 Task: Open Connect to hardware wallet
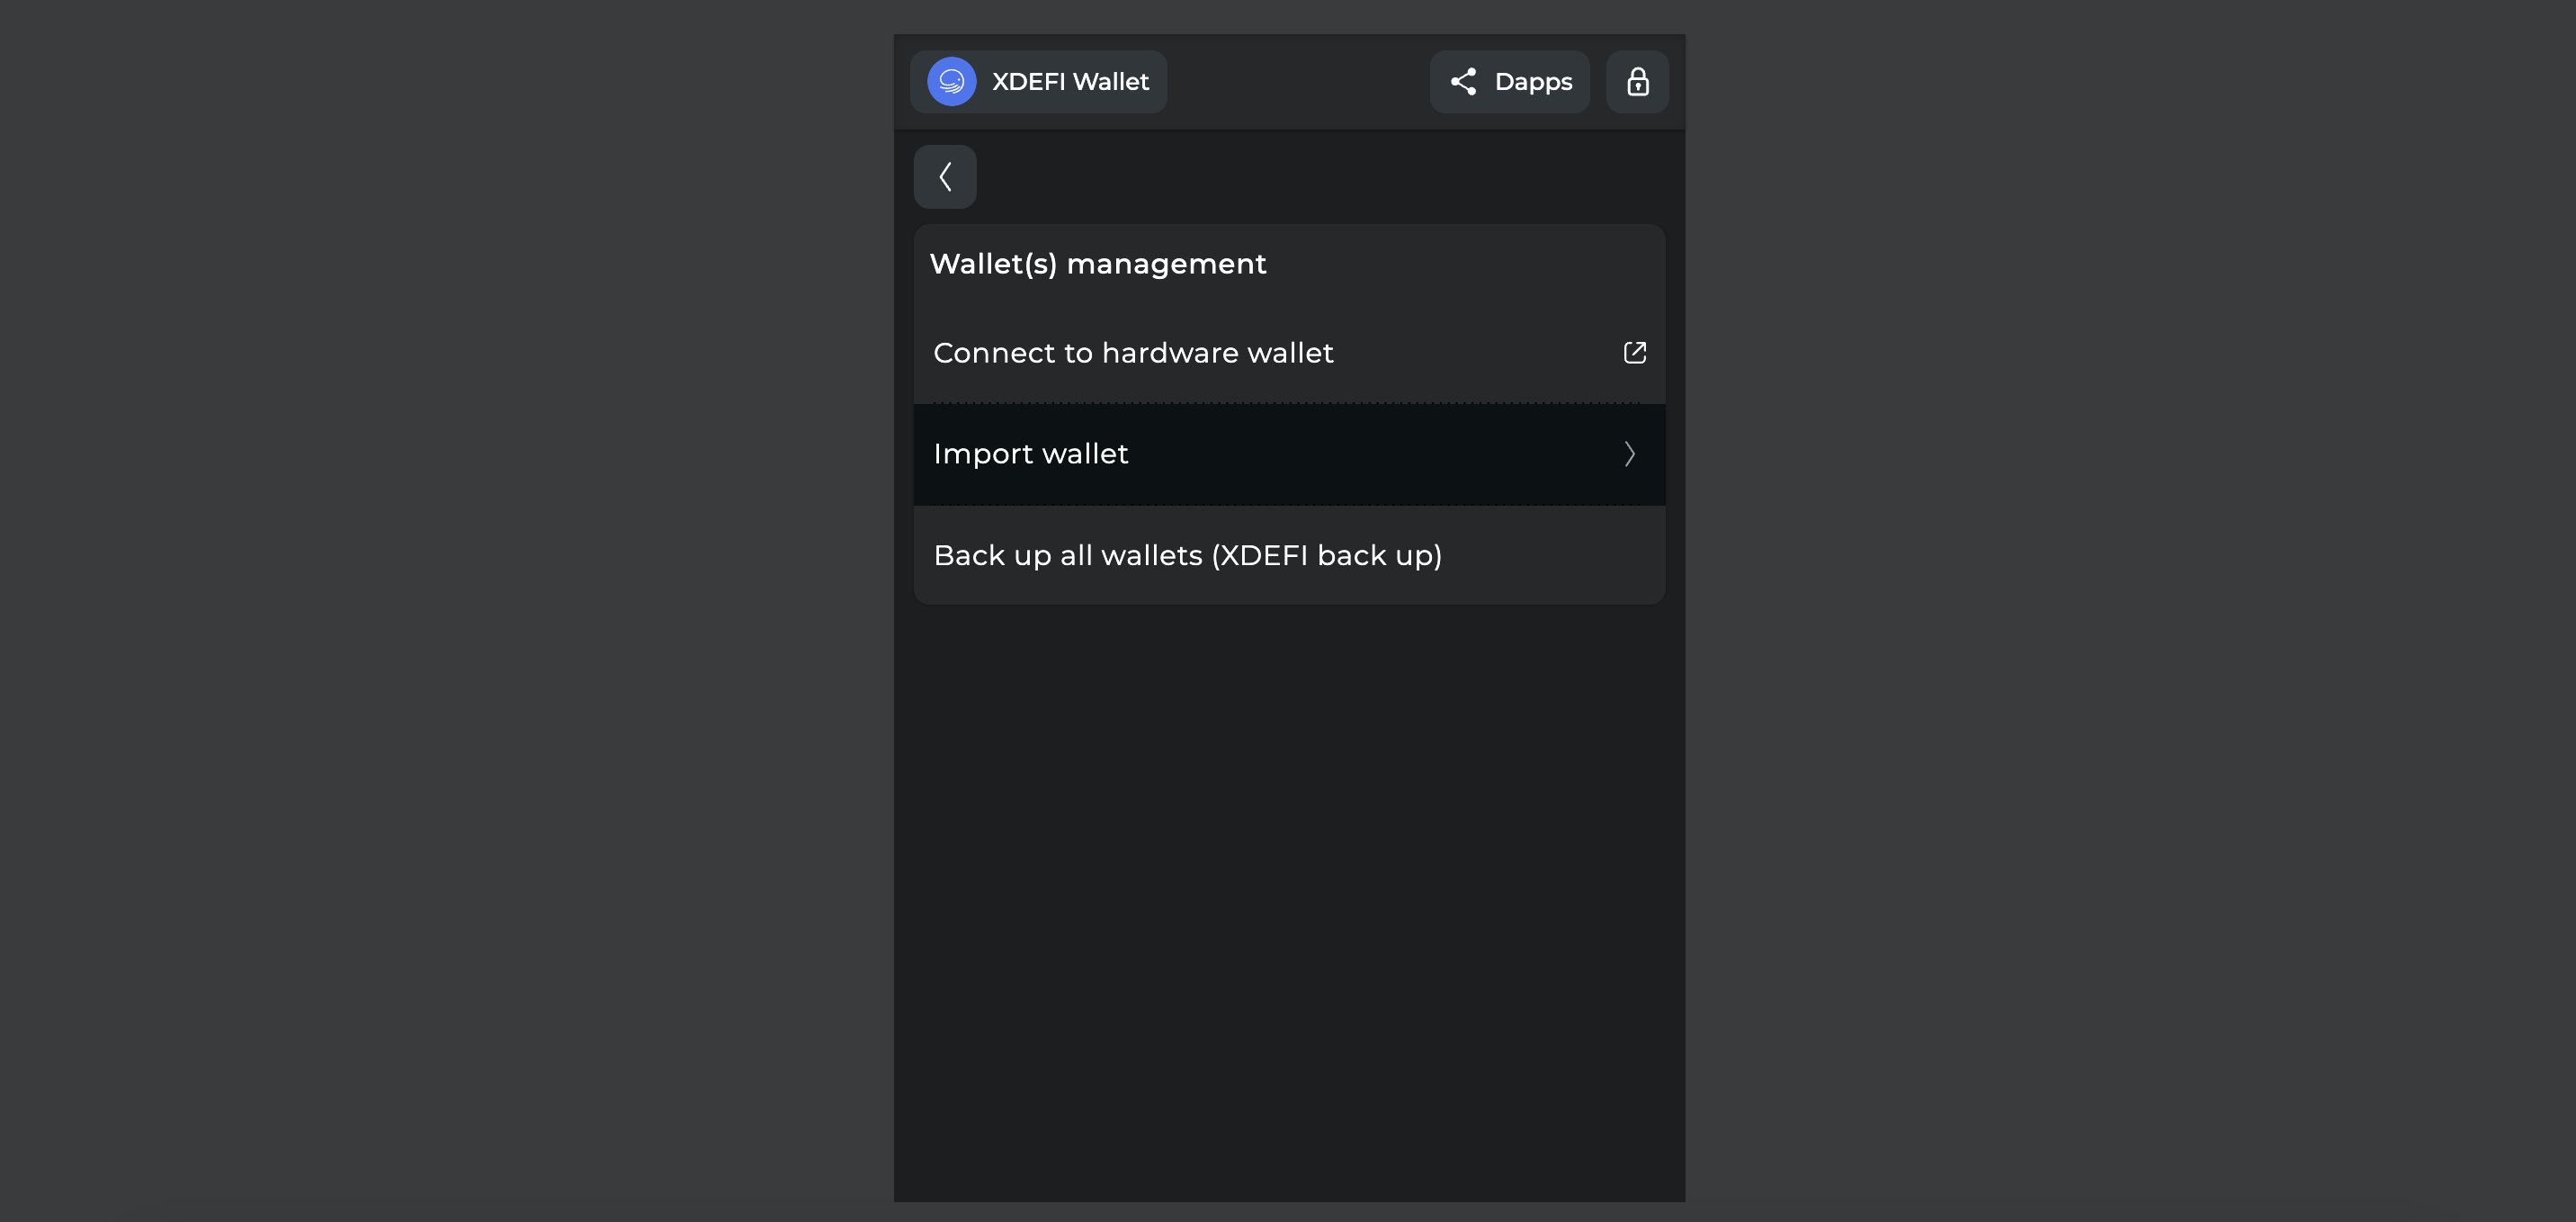click(x=1288, y=352)
